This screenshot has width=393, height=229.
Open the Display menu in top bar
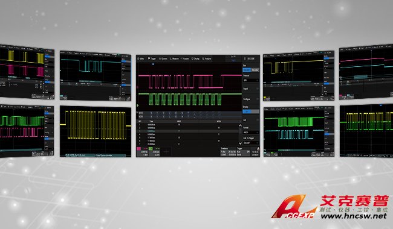pyautogui.click(x=195, y=58)
